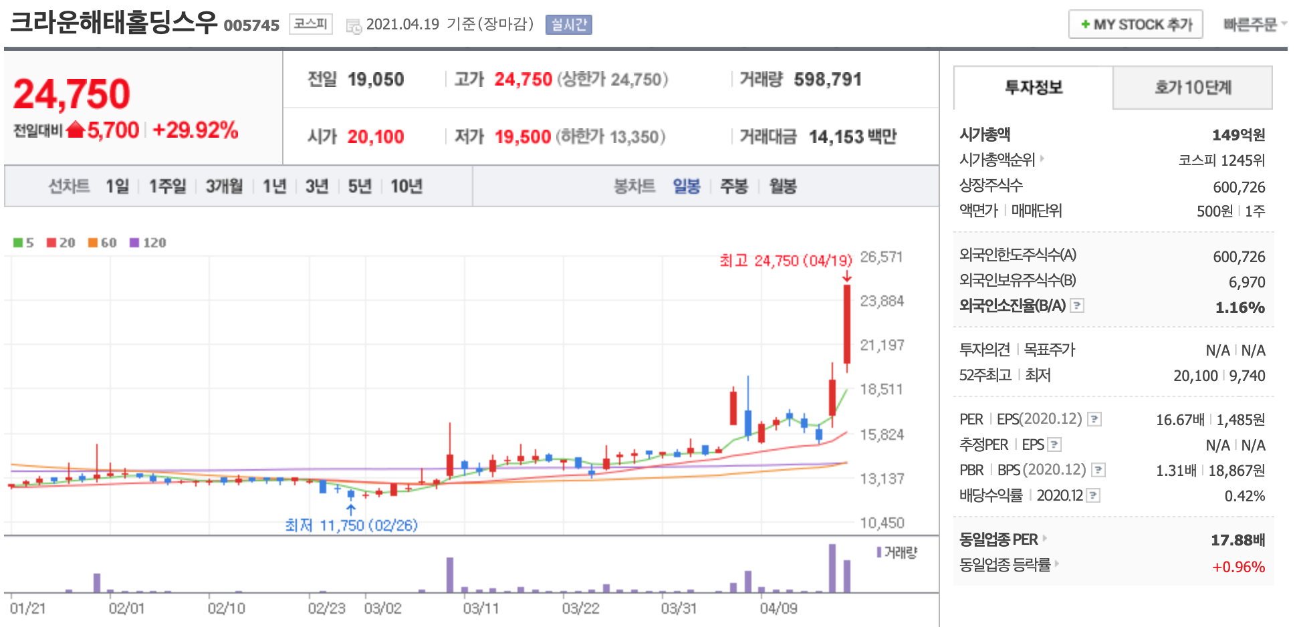Click the 04/19 red limit-up candle
The image size is (1297, 627).
click(x=847, y=324)
